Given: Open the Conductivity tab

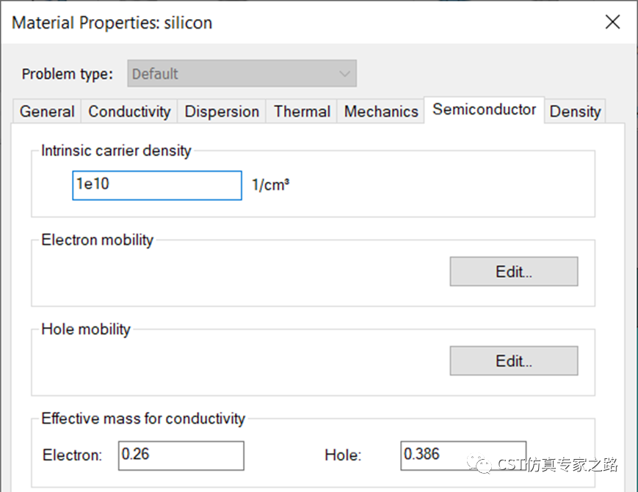Looking at the screenshot, I should pos(129,111).
